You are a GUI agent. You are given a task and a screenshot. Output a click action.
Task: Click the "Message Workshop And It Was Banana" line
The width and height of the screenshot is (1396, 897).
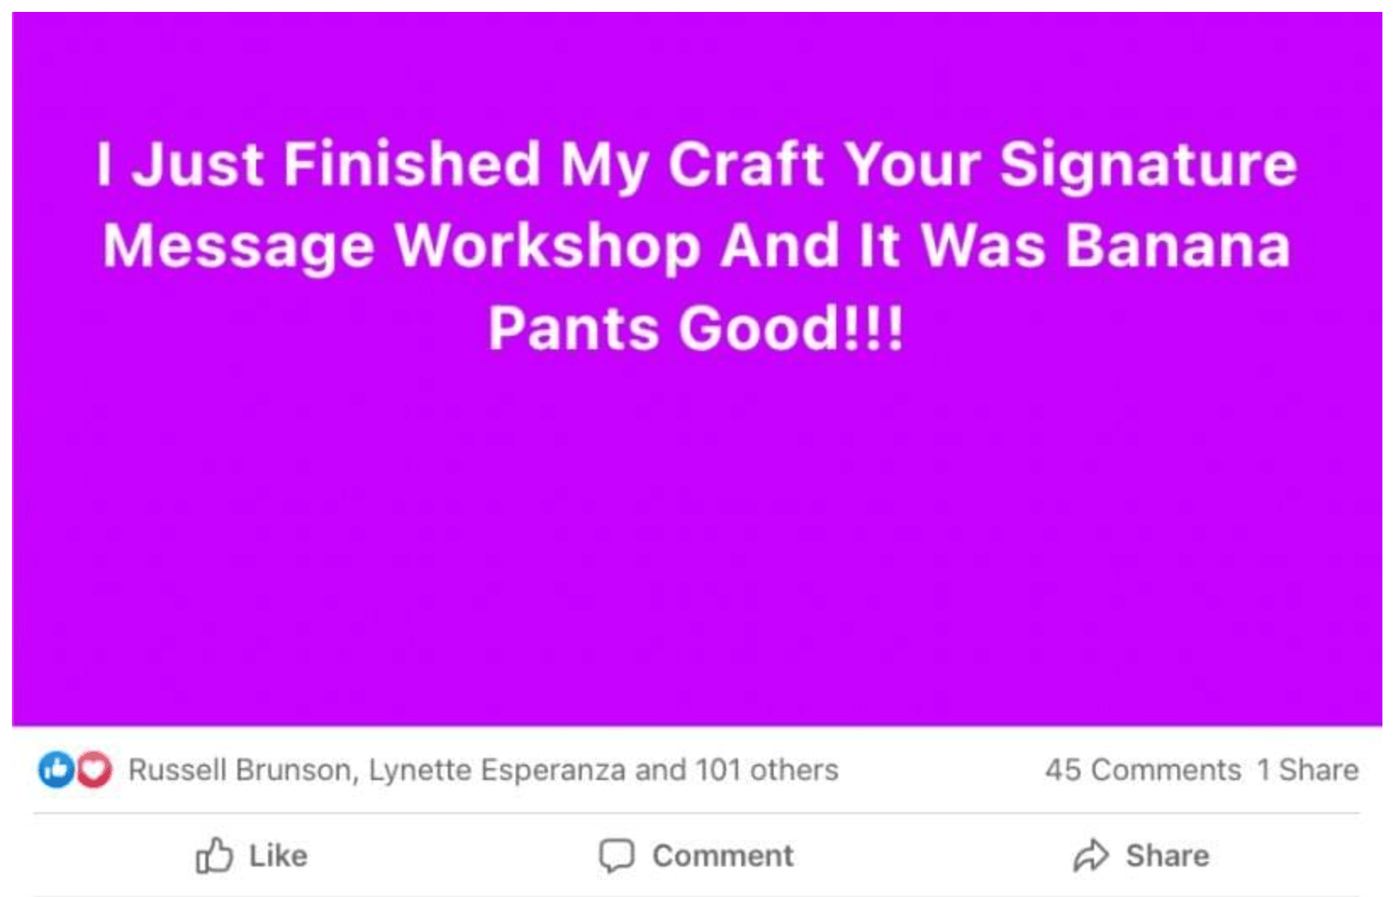point(695,246)
